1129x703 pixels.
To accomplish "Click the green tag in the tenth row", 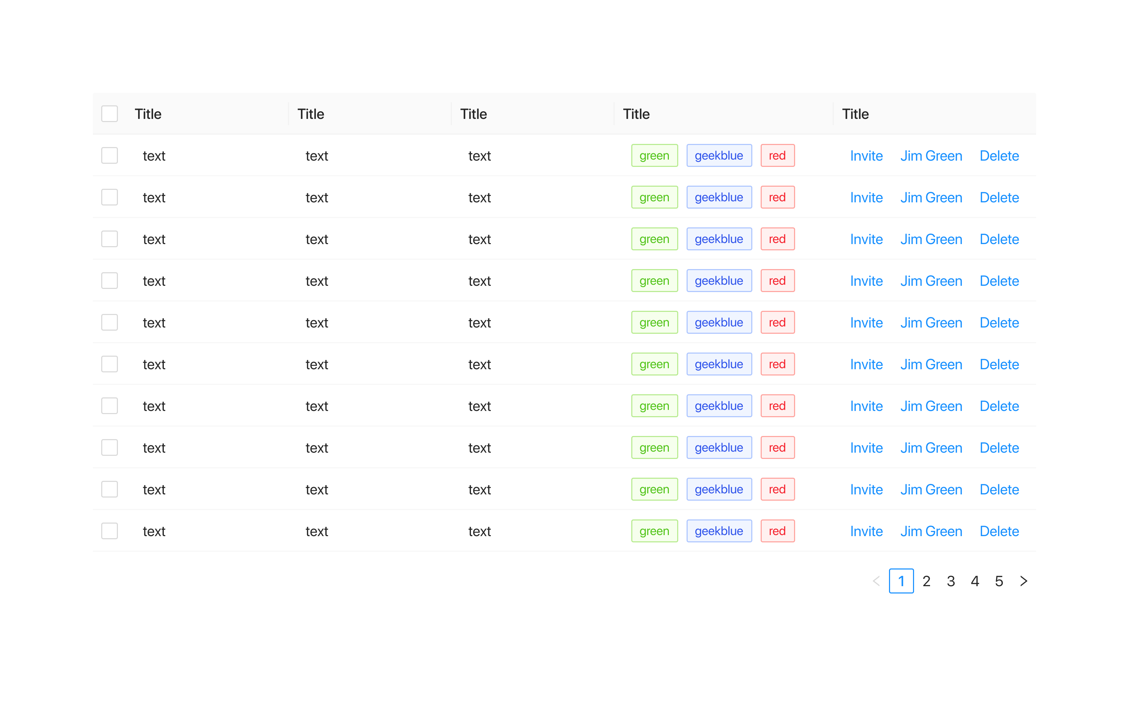I will point(654,531).
